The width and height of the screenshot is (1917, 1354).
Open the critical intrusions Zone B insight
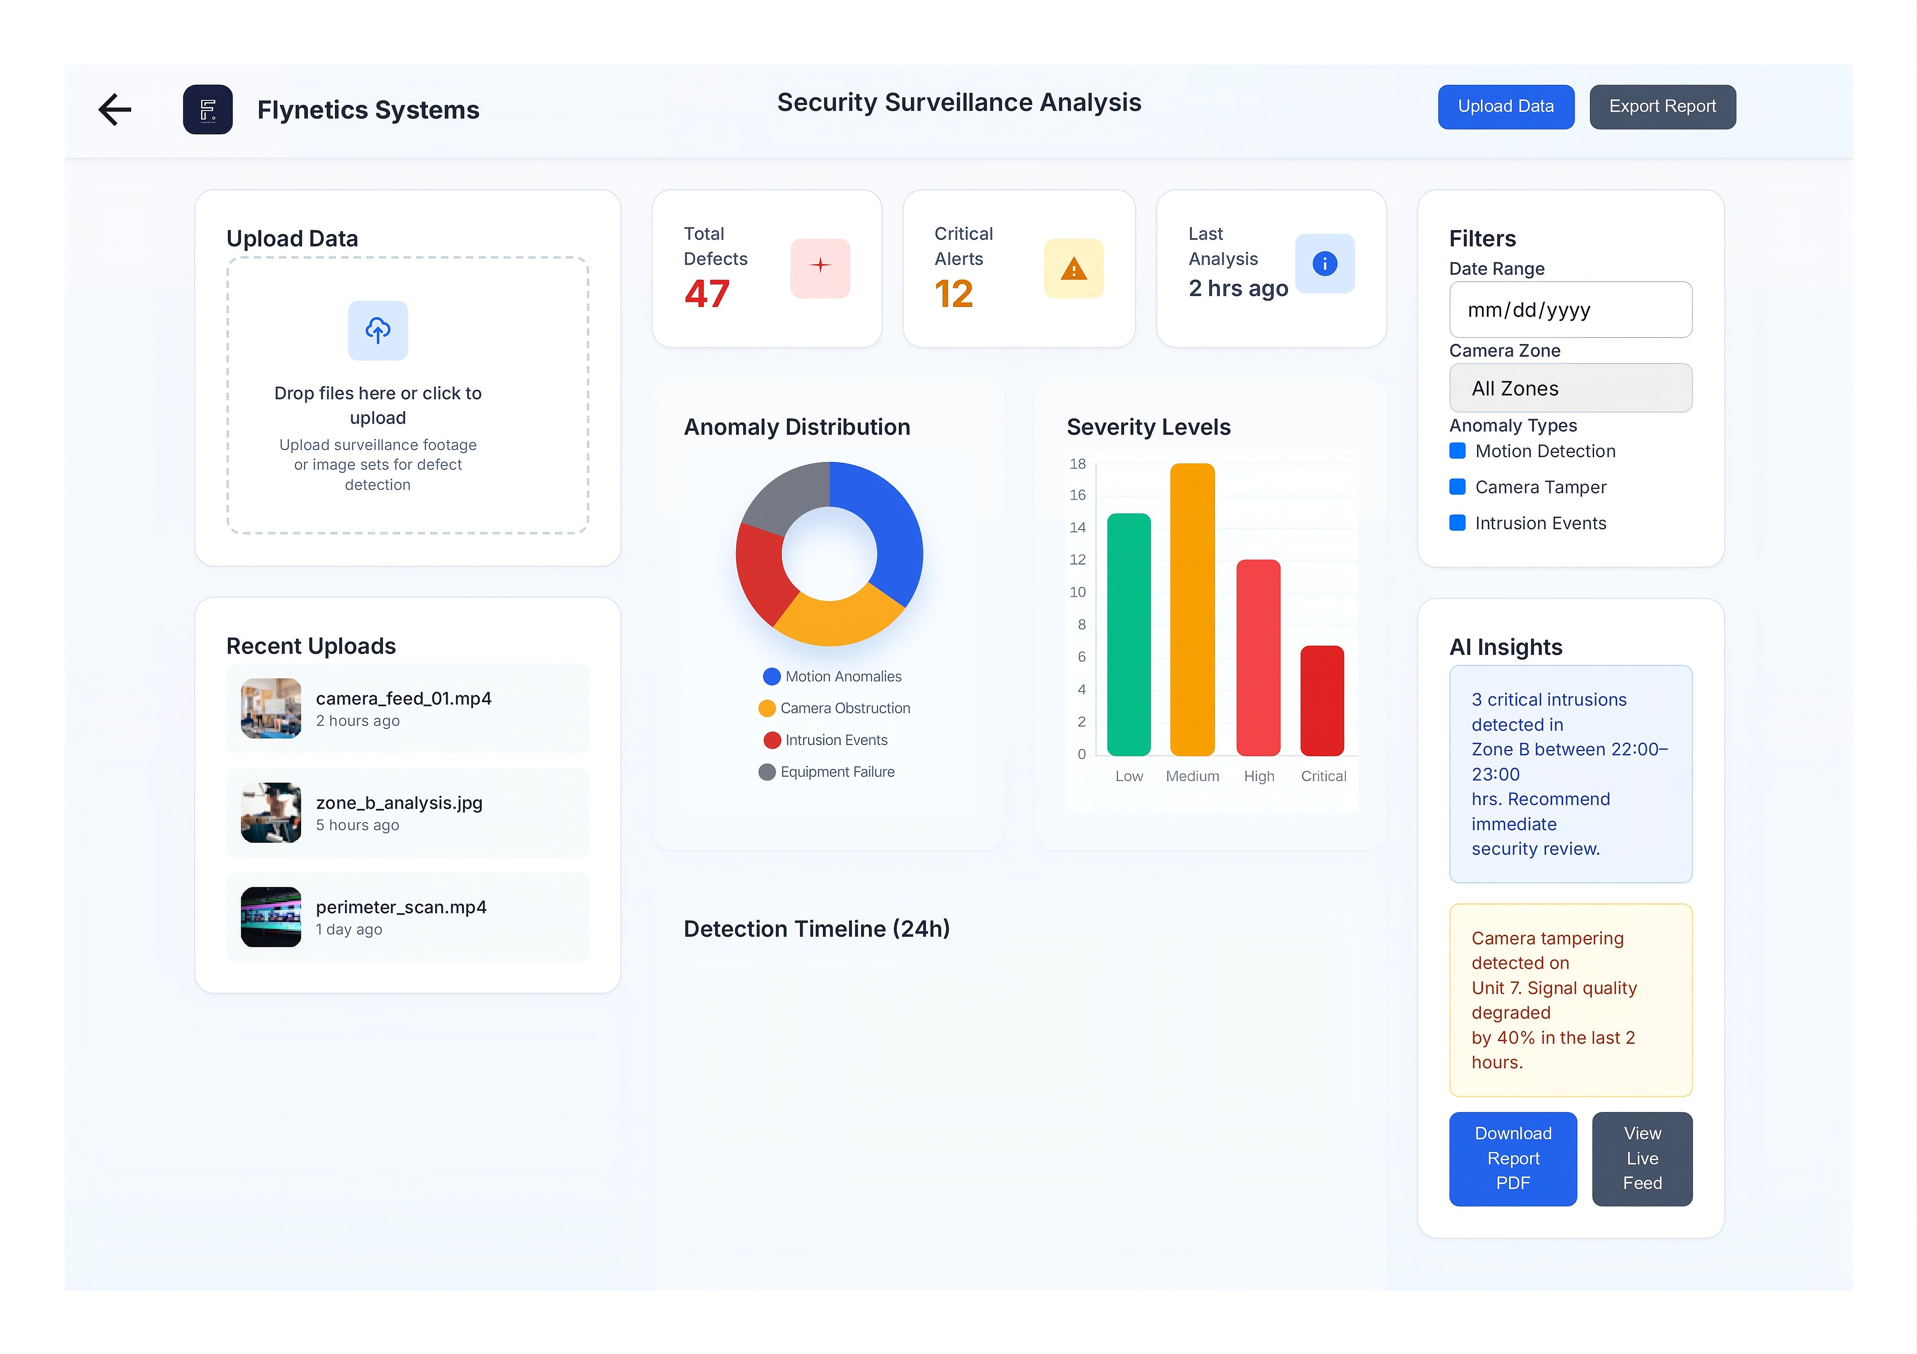pos(1571,774)
